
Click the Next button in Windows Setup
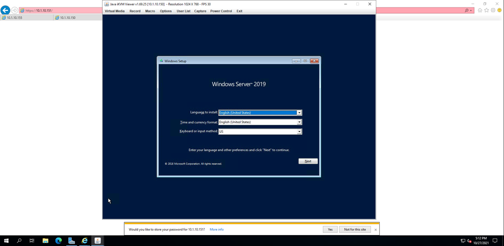[x=308, y=161]
